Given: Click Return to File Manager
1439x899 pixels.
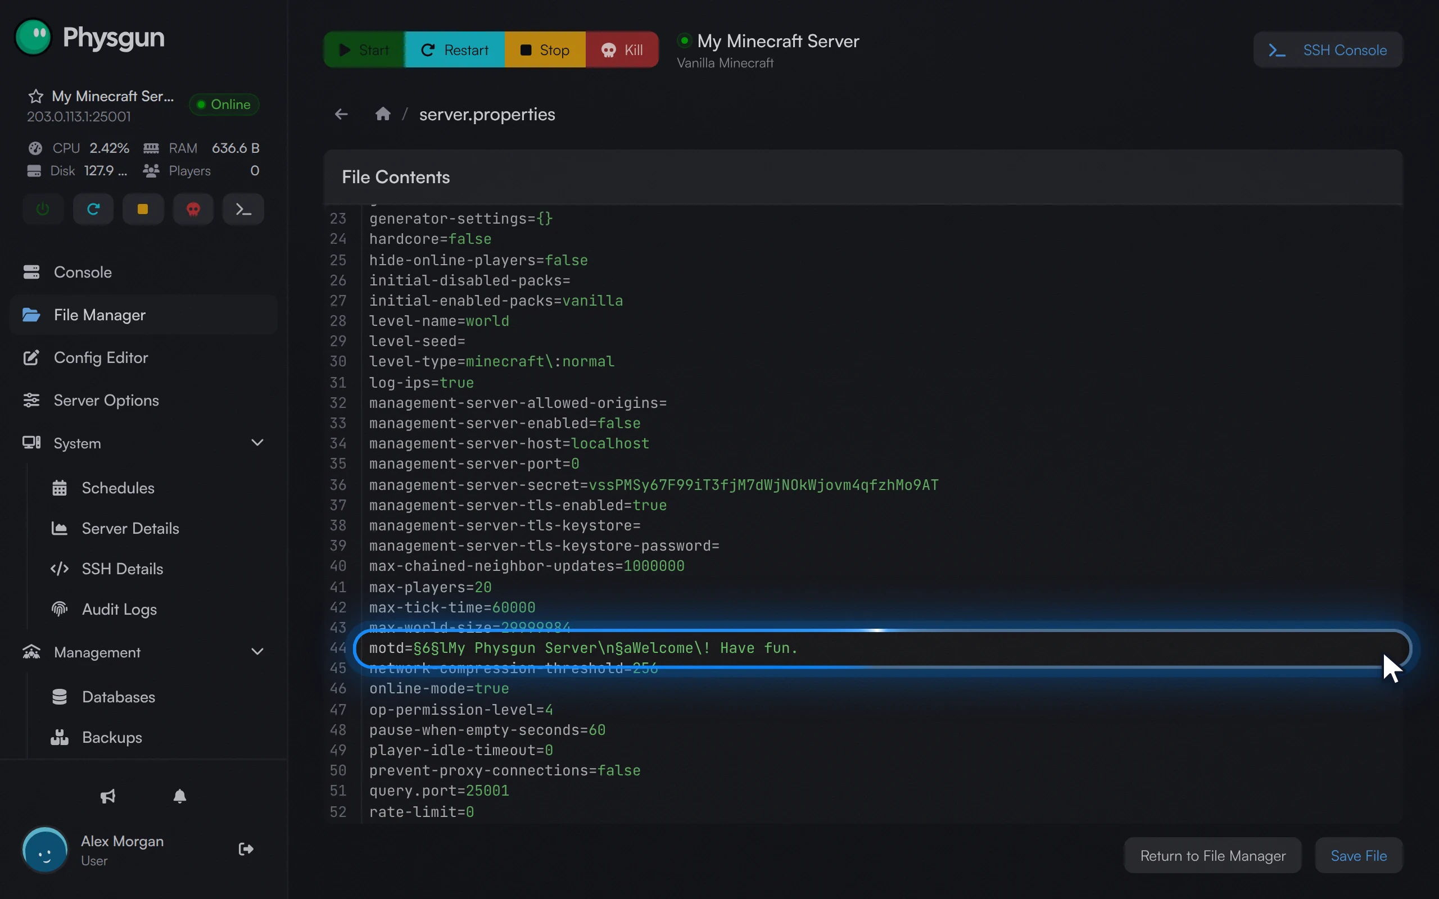Looking at the screenshot, I should [x=1212, y=856].
